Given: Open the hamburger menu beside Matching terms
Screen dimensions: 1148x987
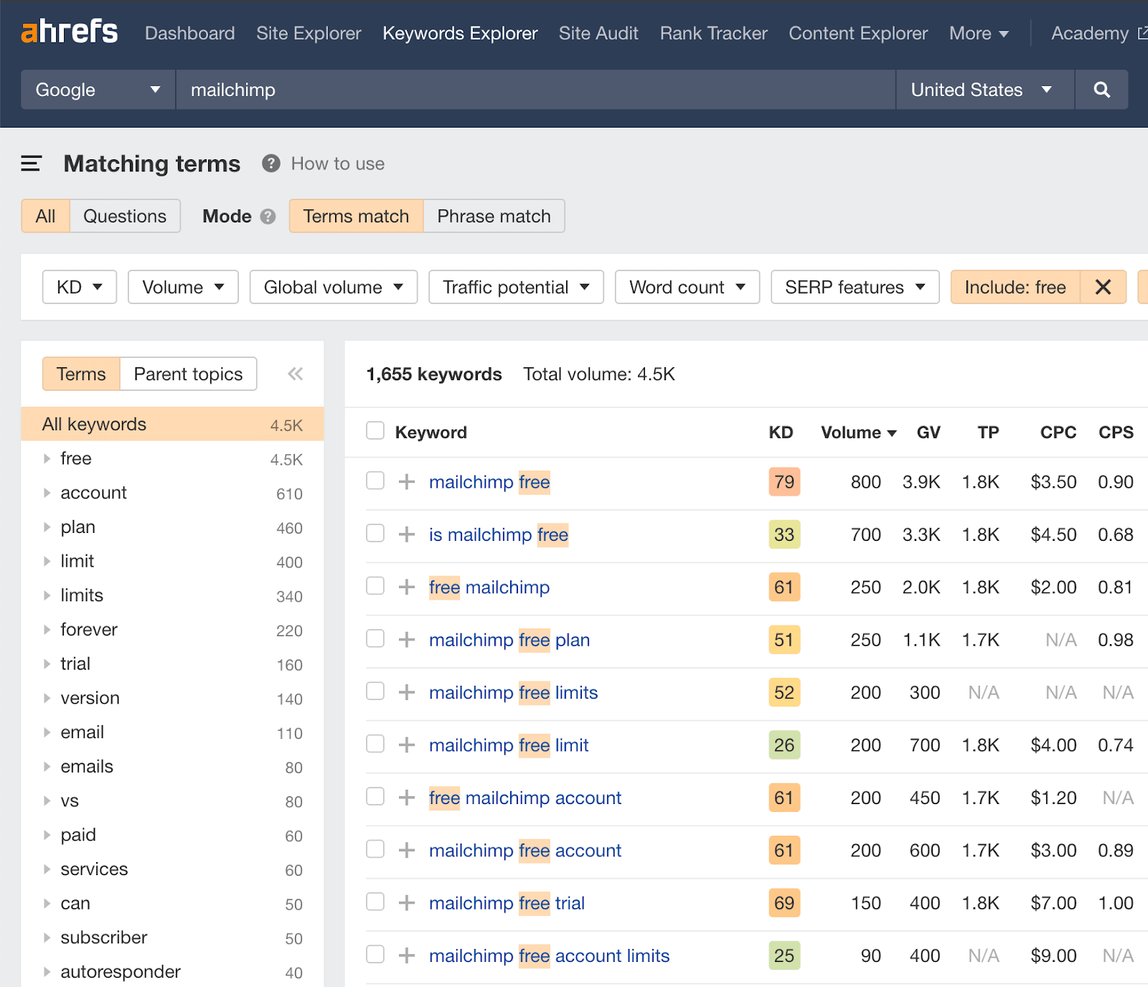Looking at the screenshot, I should point(31,164).
